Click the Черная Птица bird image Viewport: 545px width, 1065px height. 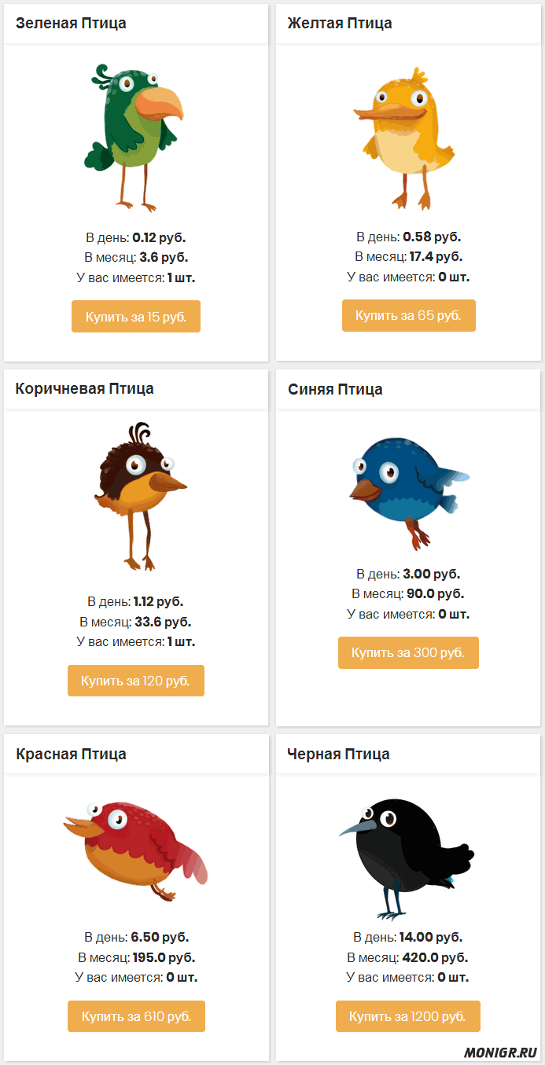click(409, 853)
